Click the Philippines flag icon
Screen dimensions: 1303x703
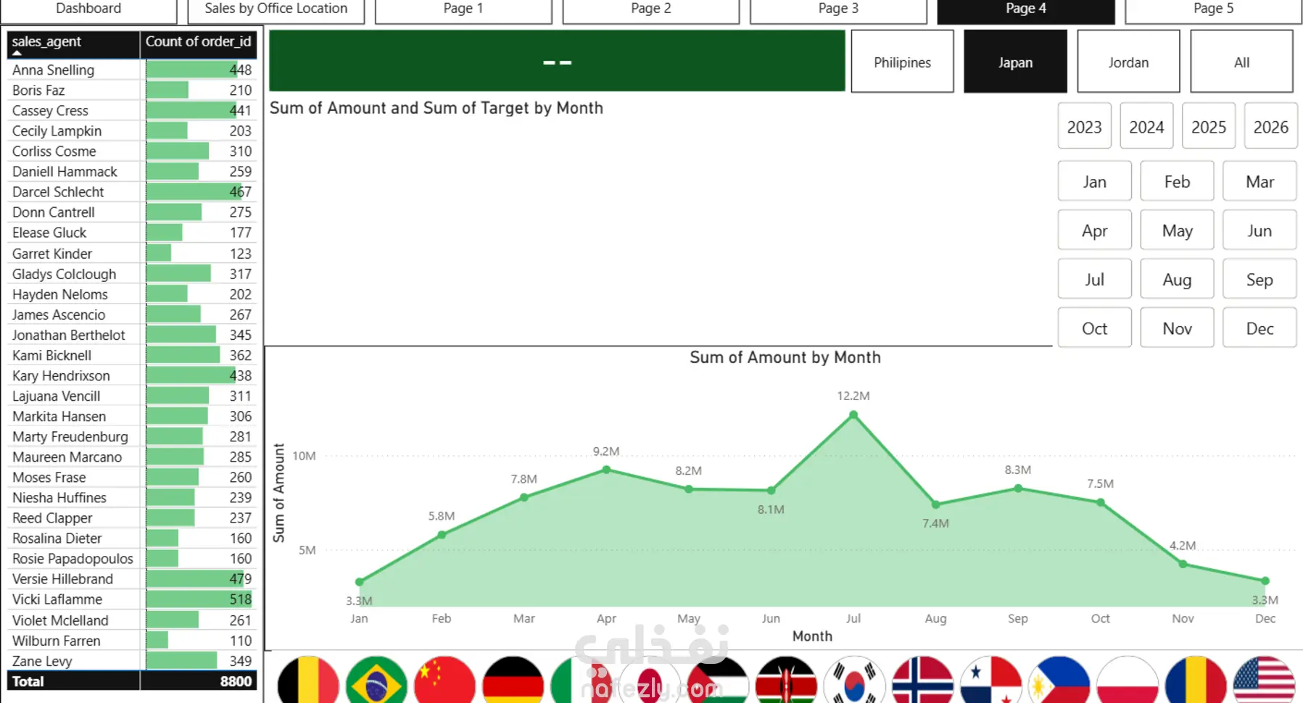pos(1059,680)
